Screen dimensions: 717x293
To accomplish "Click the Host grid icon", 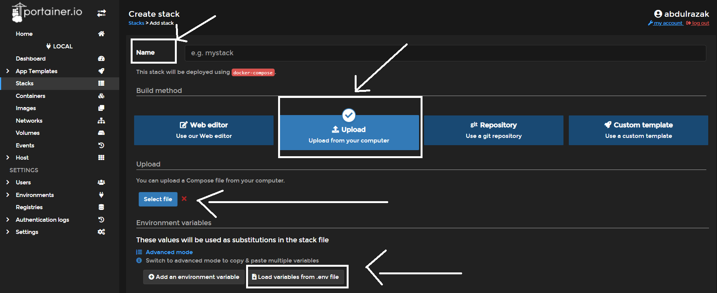I will (x=101, y=157).
